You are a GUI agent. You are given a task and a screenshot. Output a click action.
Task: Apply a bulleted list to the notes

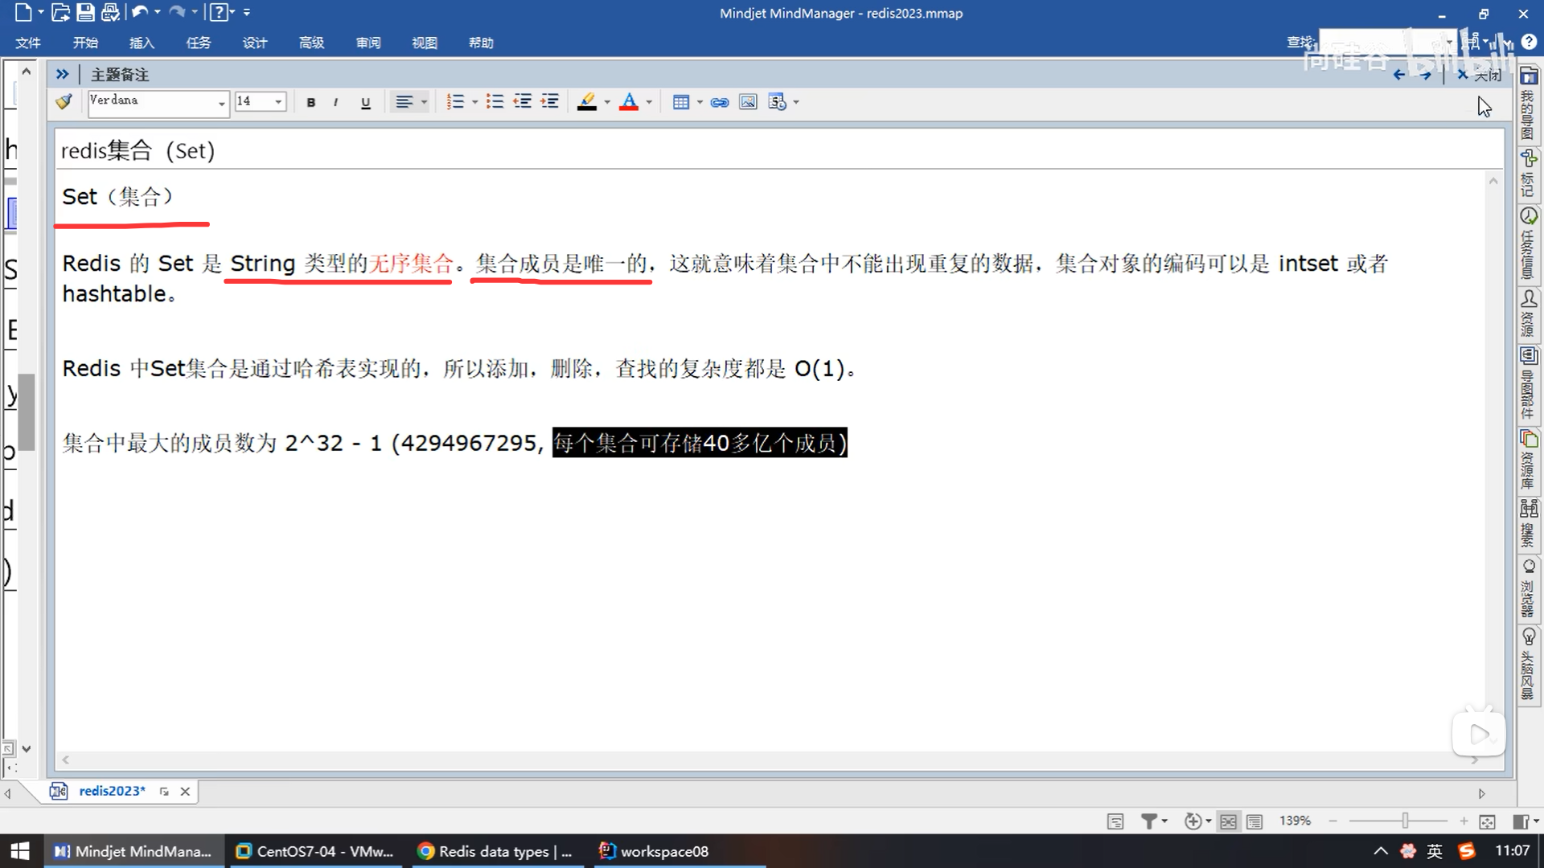[495, 102]
